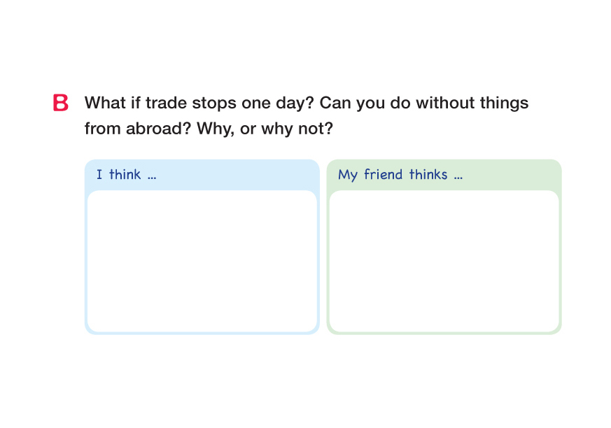Click the phrase "Why, or why not?"

(x=265, y=129)
